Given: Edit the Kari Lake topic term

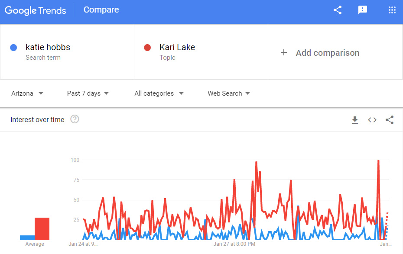Looking at the screenshot, I should click(x=177, y=47).
